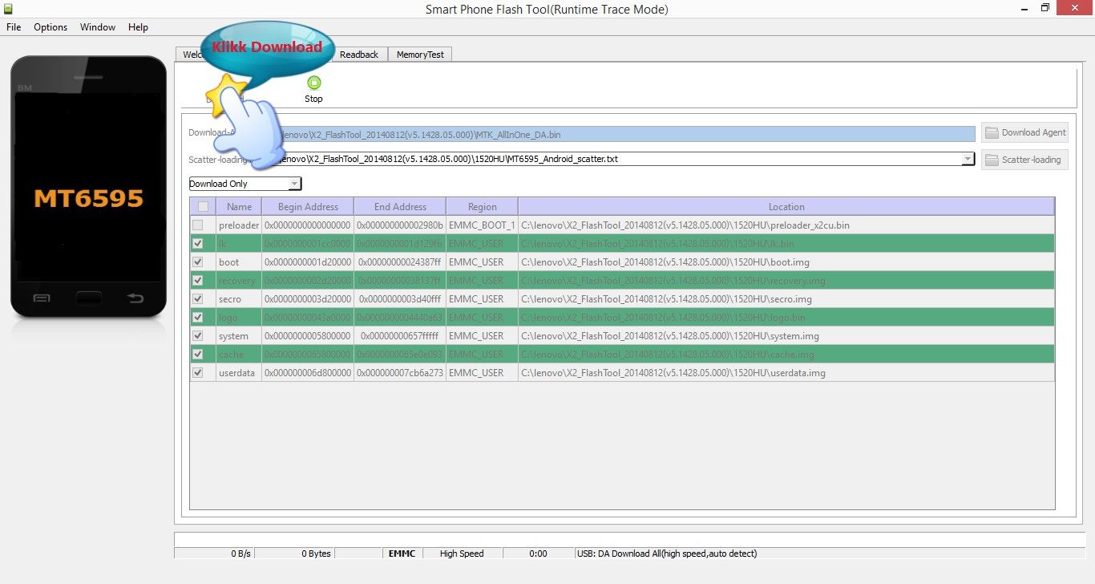Click the phone menu button graphic
The height and width of the screenshot is (584, 1095).
coord(42,298)
